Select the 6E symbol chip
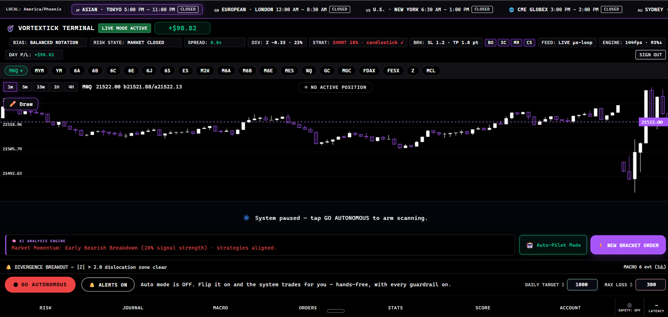 [131, 71]
